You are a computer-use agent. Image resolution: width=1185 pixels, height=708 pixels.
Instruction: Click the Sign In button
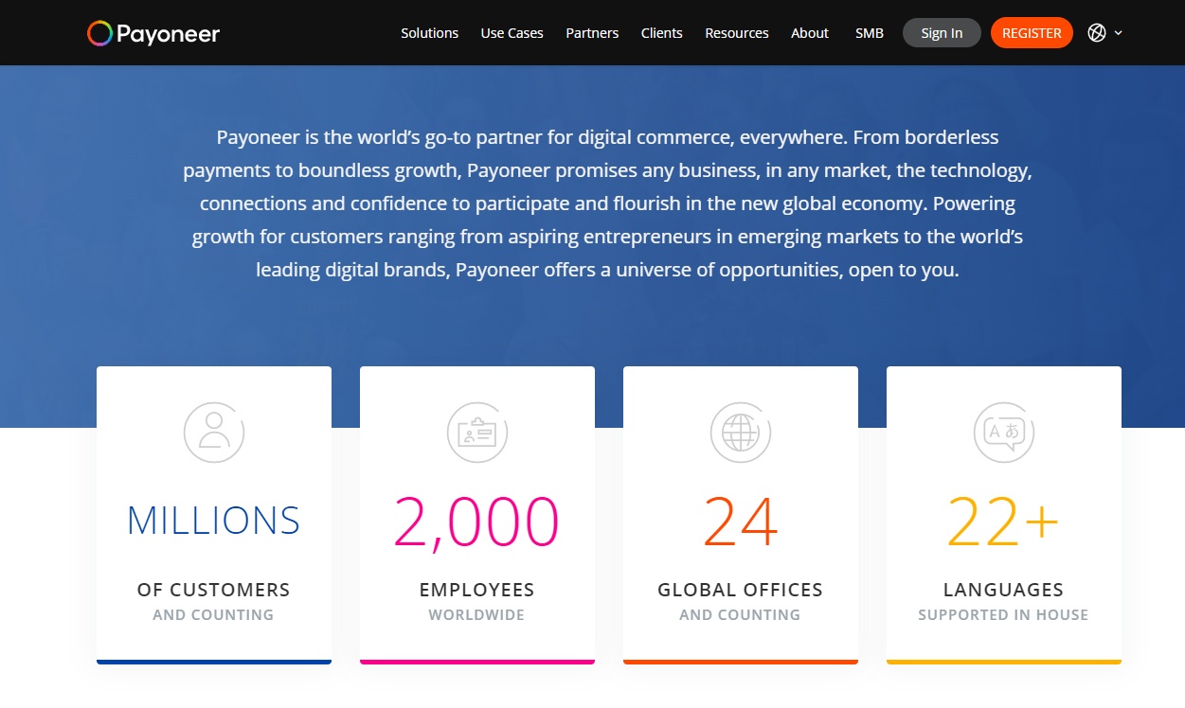point(942,33)
